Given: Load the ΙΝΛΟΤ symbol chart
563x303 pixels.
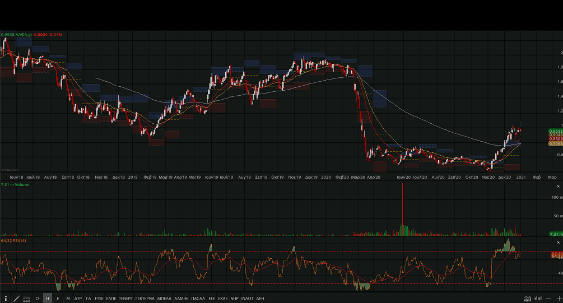Looking at the screenshot, I should 246,299.
